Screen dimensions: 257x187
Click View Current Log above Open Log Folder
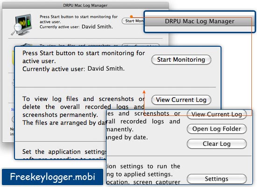click(x=217, y=114)
